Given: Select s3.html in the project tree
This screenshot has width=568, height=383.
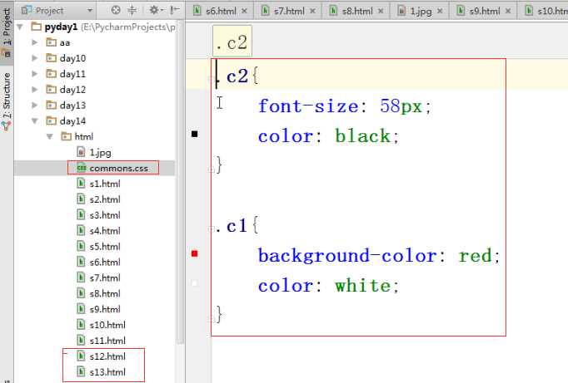Looking at the screenshot, I should pos(98,215).
